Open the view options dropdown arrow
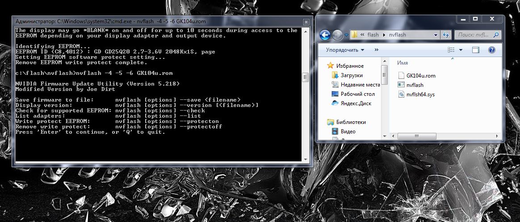The width and height of the screenshot is (520, 222). click(461, 50)
